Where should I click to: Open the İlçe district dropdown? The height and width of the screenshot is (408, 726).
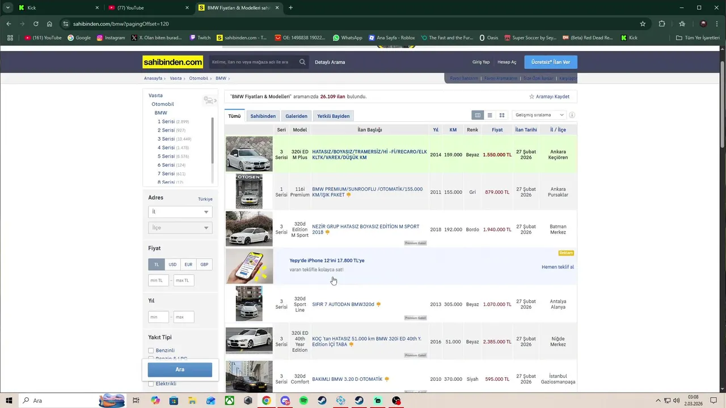coord(180,228)
